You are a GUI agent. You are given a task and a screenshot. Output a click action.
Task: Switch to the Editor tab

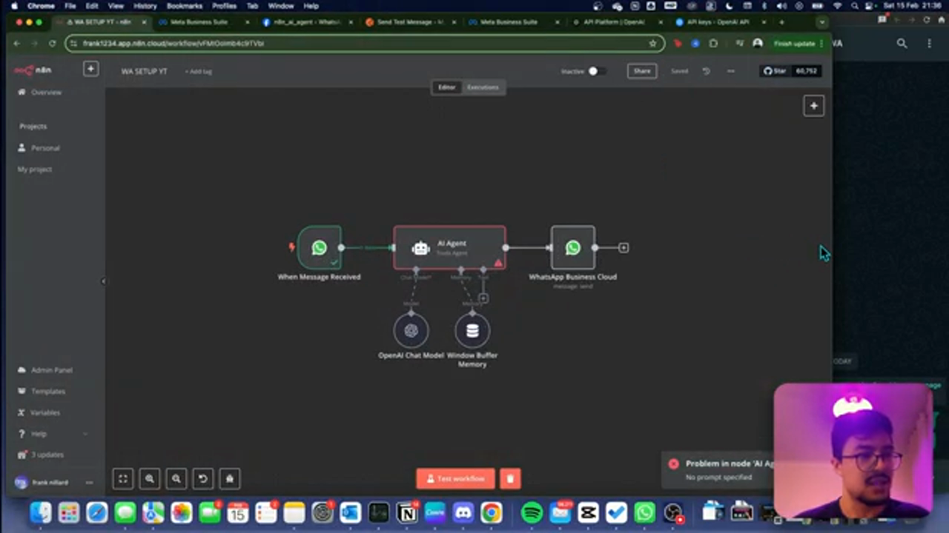click(446, 87)
